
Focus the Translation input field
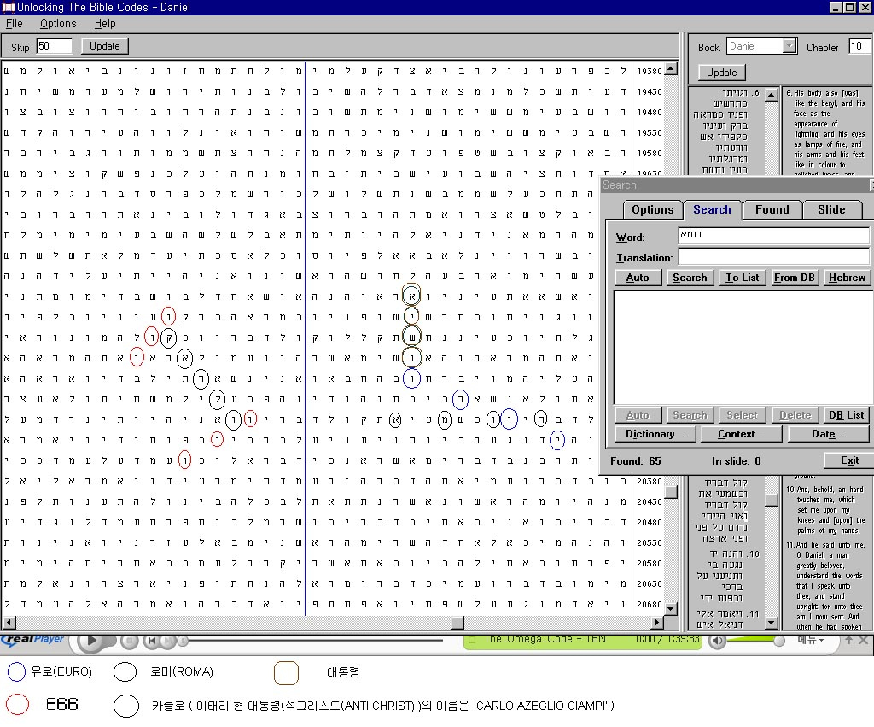click(773, 256)
